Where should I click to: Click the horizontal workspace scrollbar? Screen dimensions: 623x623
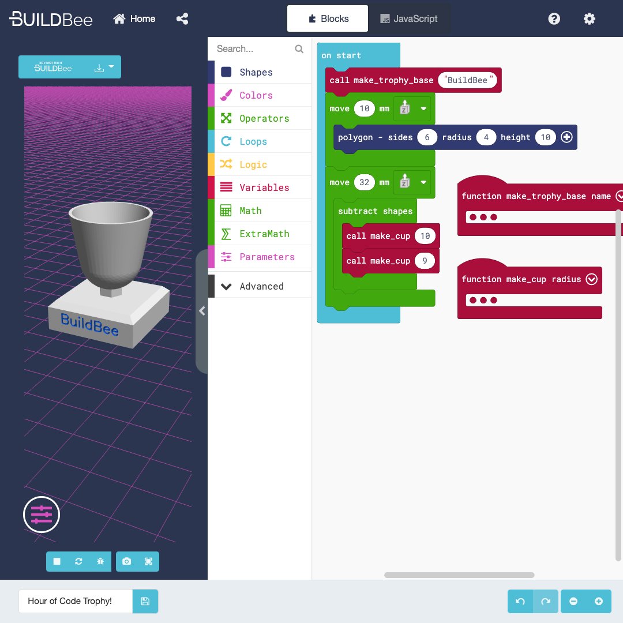459,575
